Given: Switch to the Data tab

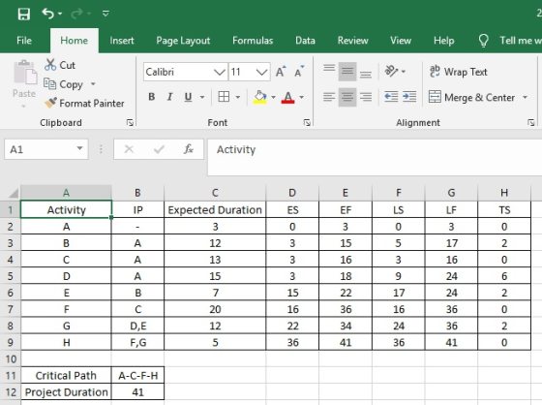Looking at the screenshot, I should coord(305,41).
